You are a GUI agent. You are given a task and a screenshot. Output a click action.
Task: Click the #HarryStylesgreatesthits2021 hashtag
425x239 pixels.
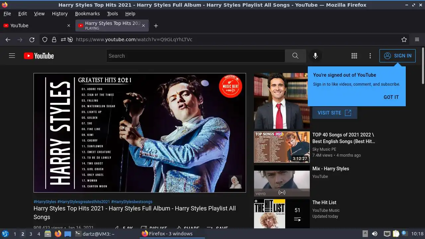click(84, 202)
